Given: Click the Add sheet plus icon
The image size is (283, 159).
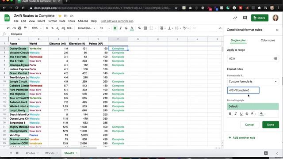Looking at the screenshot, I should click(11, 153).
